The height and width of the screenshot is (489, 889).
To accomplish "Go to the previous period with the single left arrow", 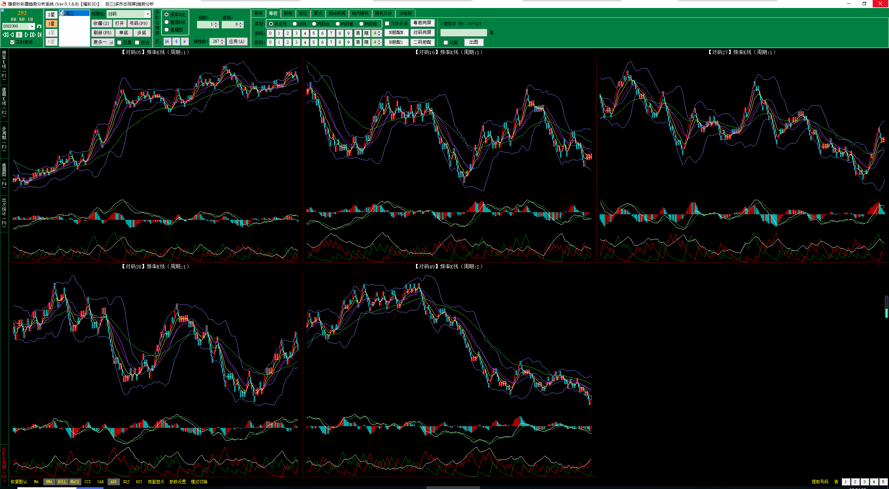I will click(12, 35).
